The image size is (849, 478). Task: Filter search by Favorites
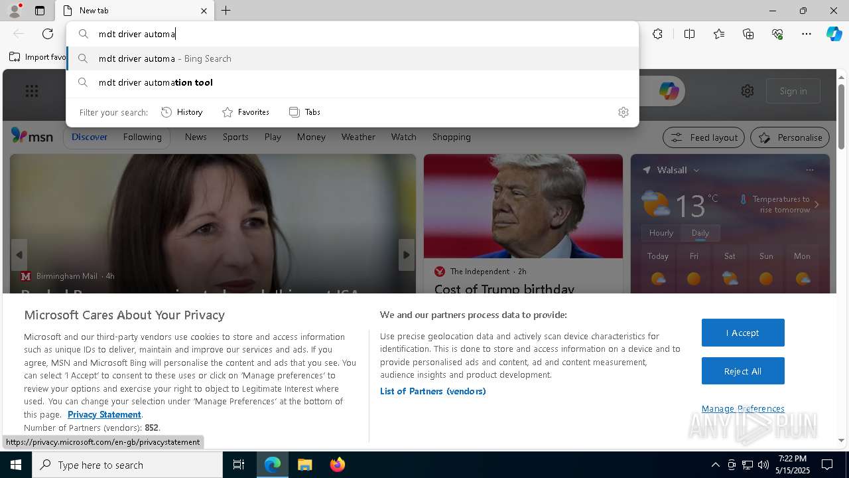click(245, 112)
